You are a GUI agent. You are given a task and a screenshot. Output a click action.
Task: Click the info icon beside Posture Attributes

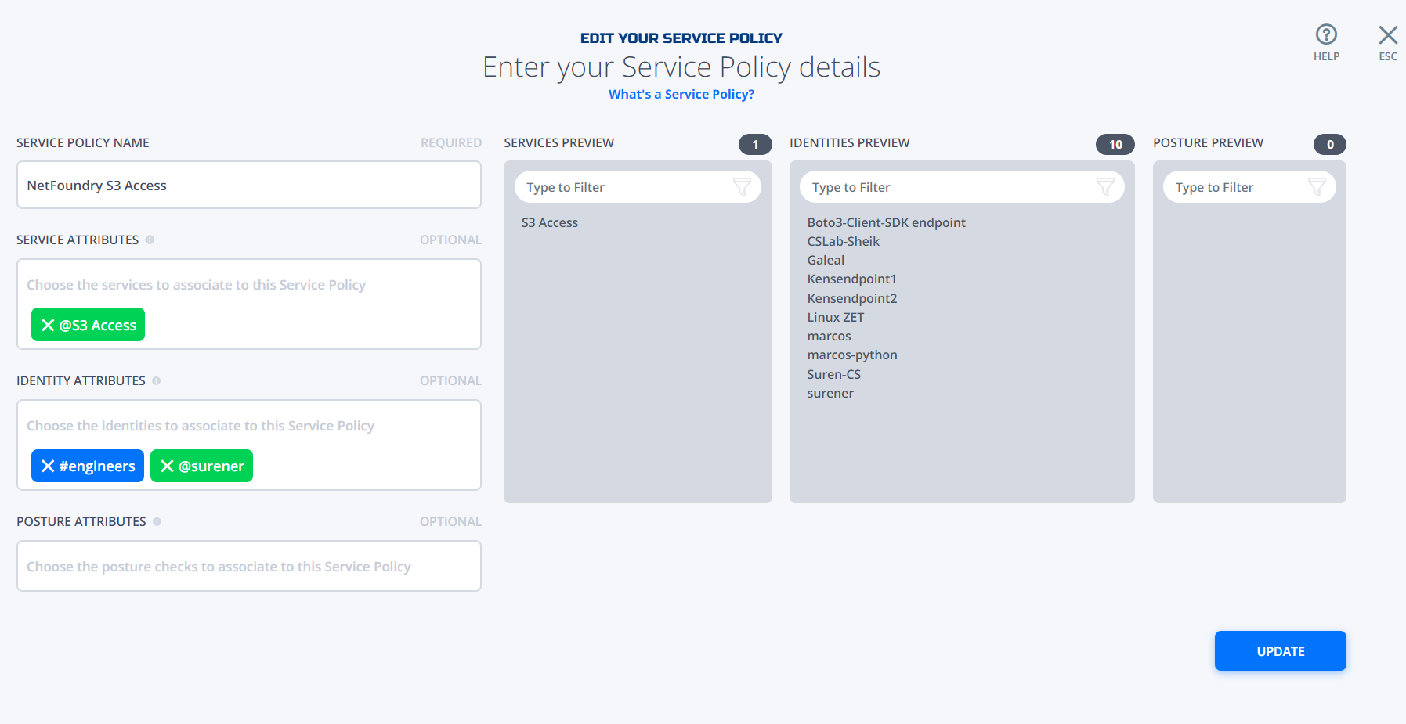157,521
